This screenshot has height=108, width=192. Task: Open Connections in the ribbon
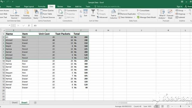pyautogui.click(x=70, y=10)
